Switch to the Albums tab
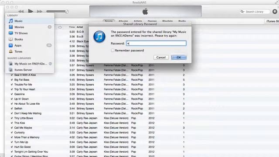The width and height of the screenshot is (279, 157). (x=123, y=21)
